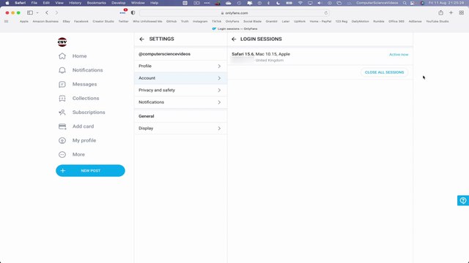Expand Privacy and safety settings
The height and width of the screenshot is (263, 469).
[180, 90]
